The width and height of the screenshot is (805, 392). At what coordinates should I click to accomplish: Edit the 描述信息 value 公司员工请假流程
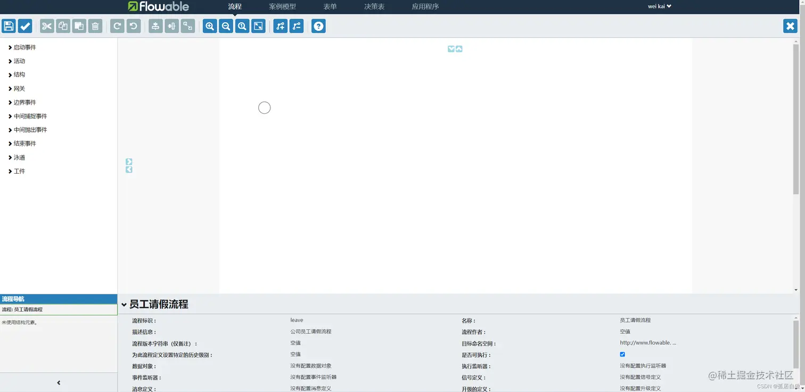click(x=310, y=331)
